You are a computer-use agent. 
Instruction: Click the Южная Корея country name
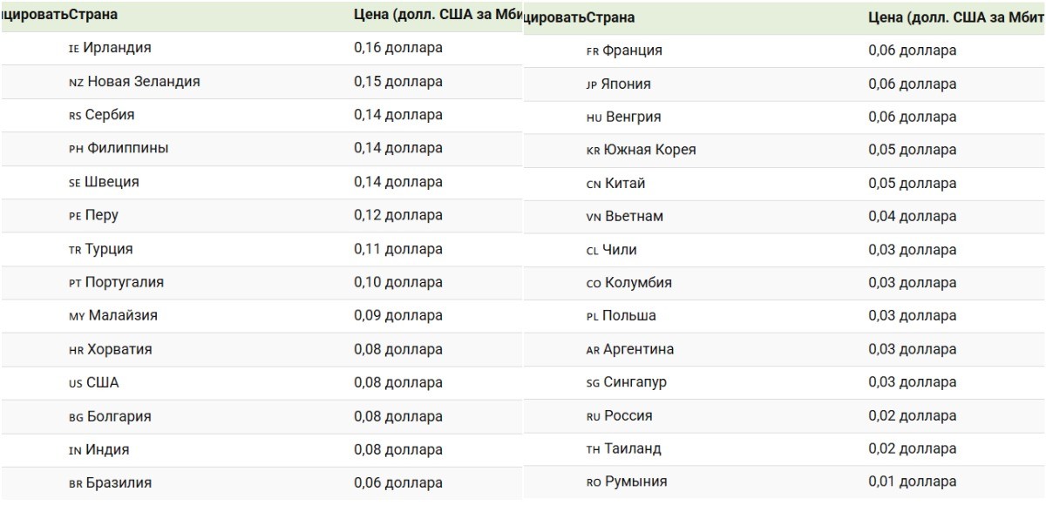(650, 151)
